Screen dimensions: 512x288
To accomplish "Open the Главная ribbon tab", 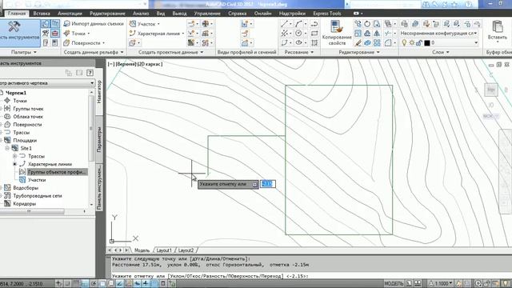I will coord(16,14).
